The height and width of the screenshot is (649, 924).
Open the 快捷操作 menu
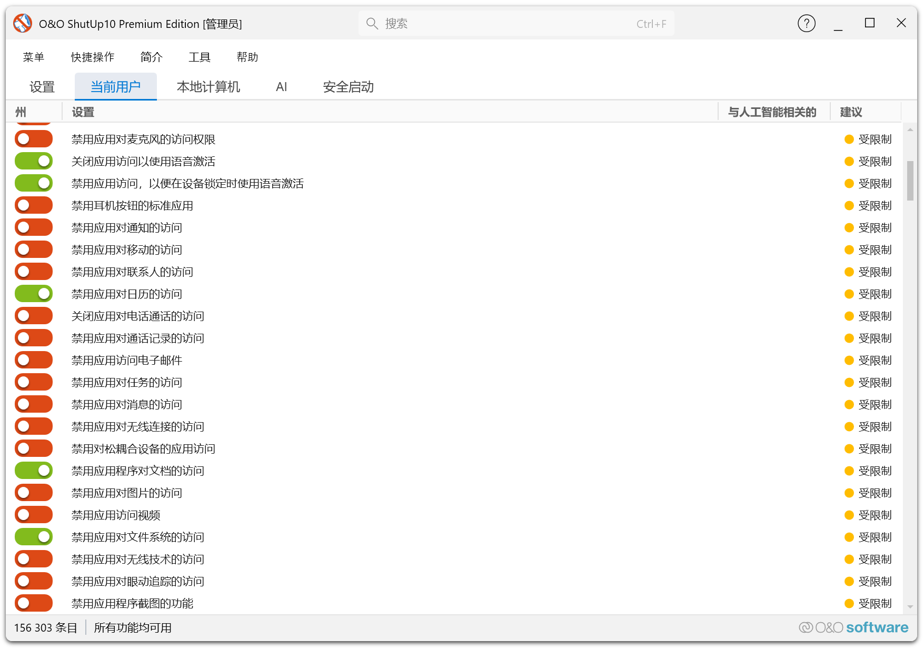click(x=93, y=57)
